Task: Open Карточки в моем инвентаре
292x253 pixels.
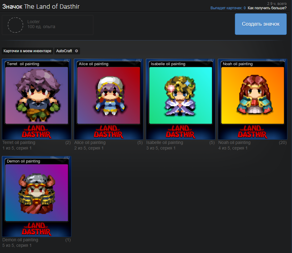Action: tap(28, 51)
